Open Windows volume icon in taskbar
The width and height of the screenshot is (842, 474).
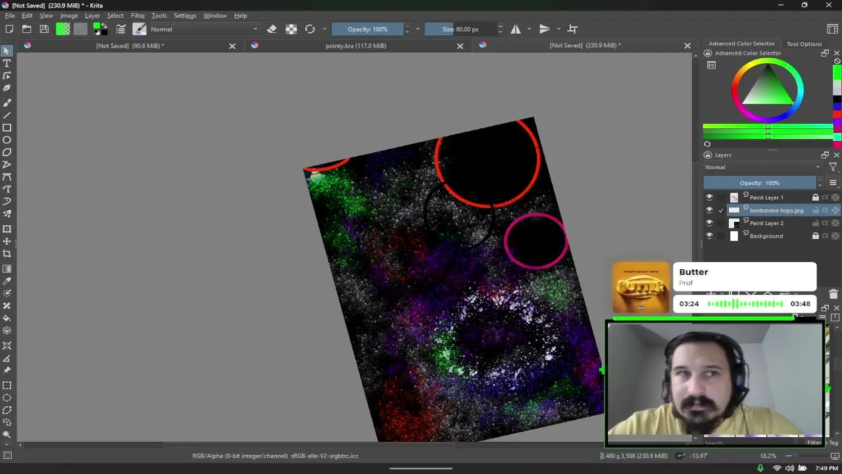click(789, 469)
